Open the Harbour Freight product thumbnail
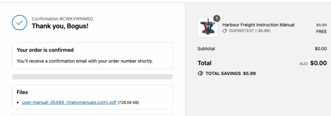The width and height of the screenshot is (331, 116). point(208,28)
